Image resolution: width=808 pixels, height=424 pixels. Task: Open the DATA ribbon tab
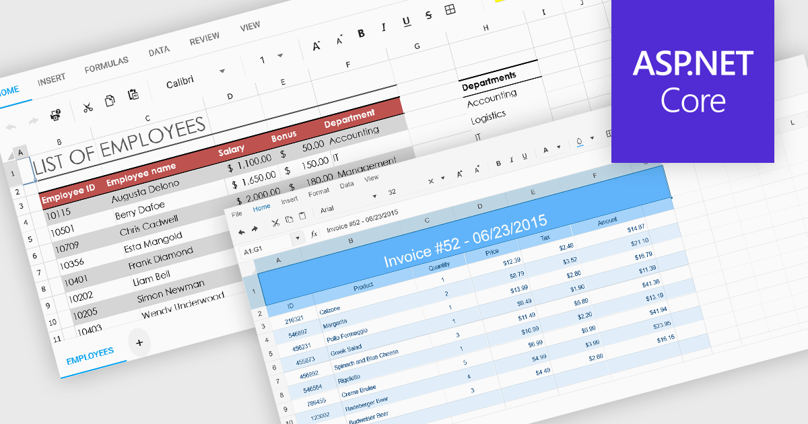(159, 50)
